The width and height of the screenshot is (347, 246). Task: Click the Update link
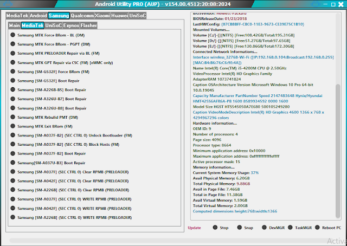(x=194, y=228)
